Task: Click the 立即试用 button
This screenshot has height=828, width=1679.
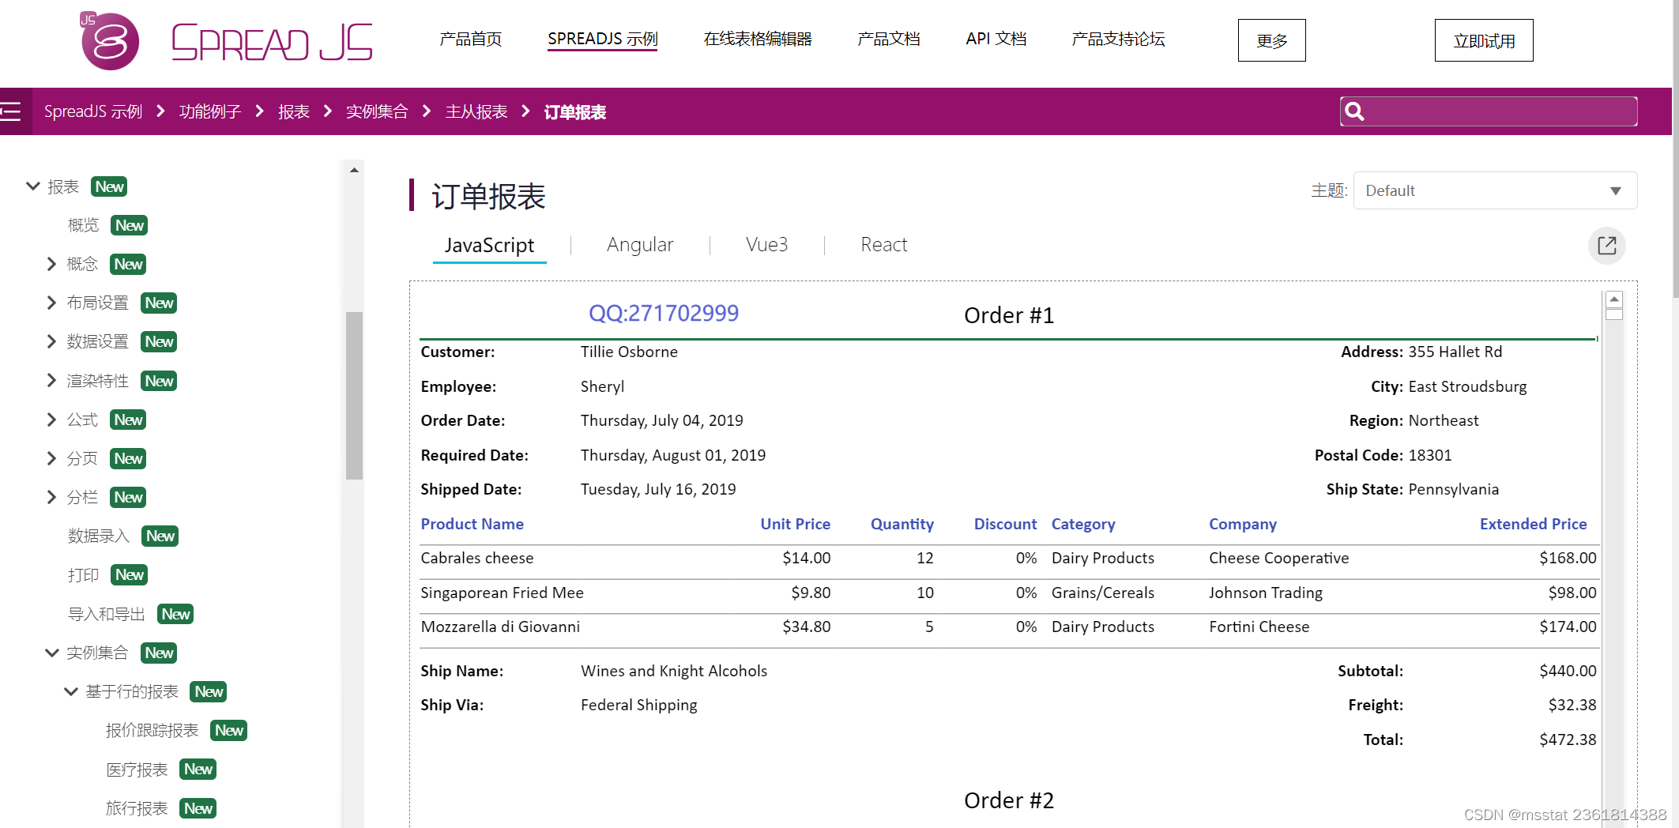Action: (1484, 40)
